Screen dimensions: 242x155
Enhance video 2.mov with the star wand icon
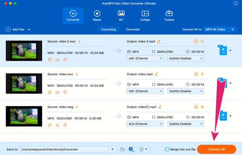(50, 59)
